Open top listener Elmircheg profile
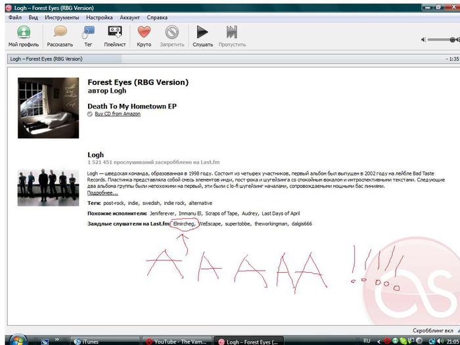 (x=184, y=224)
